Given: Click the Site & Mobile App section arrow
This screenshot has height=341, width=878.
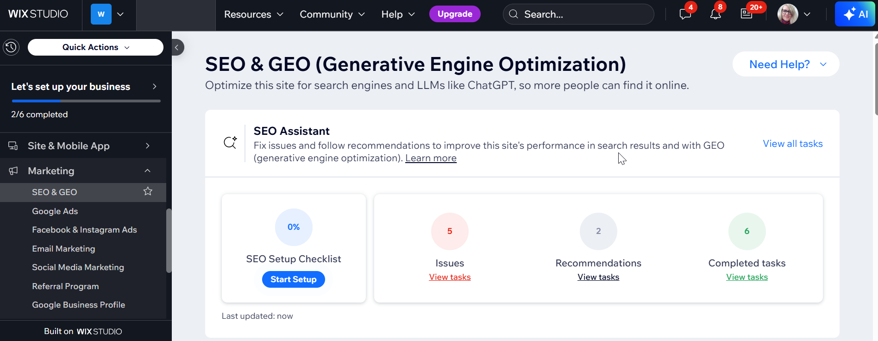Looking at the screenshot, I should pyautogui.click(x=147, y=145).
